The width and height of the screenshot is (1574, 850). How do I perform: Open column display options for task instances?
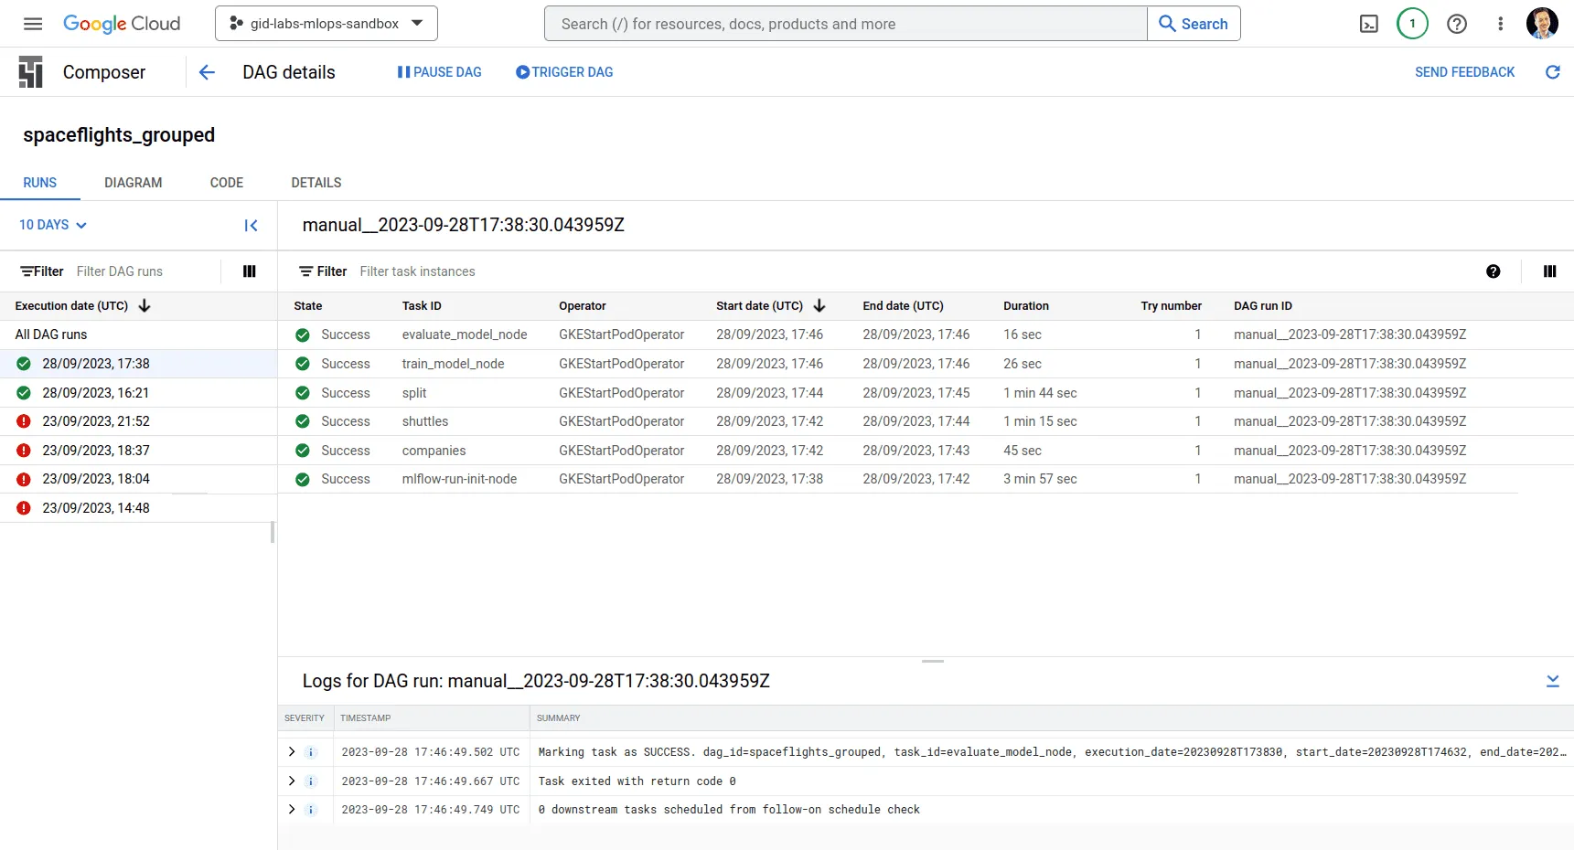[x=1549, y=271]
